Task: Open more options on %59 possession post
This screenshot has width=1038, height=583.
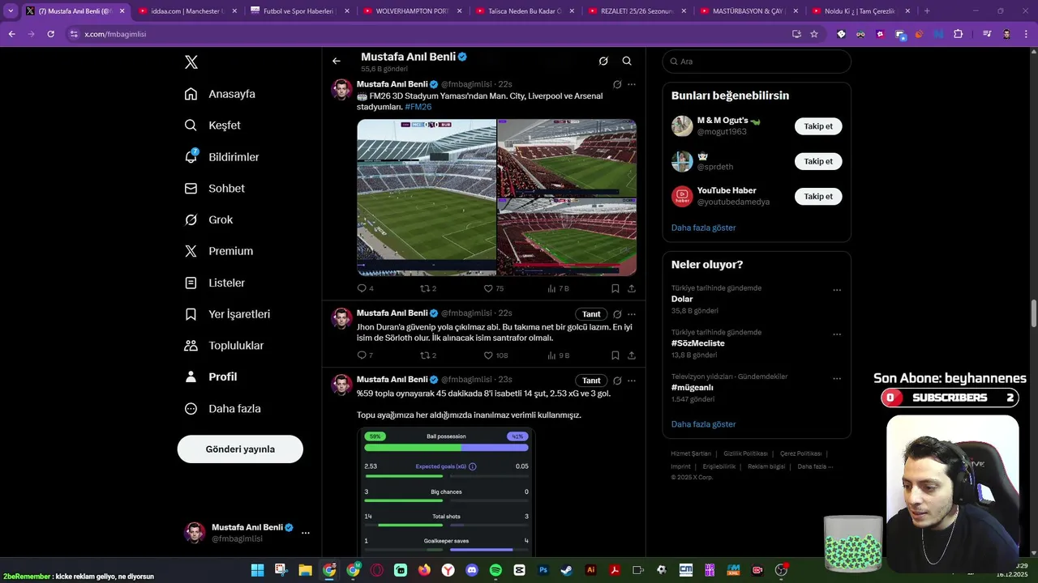Action: 632,381
